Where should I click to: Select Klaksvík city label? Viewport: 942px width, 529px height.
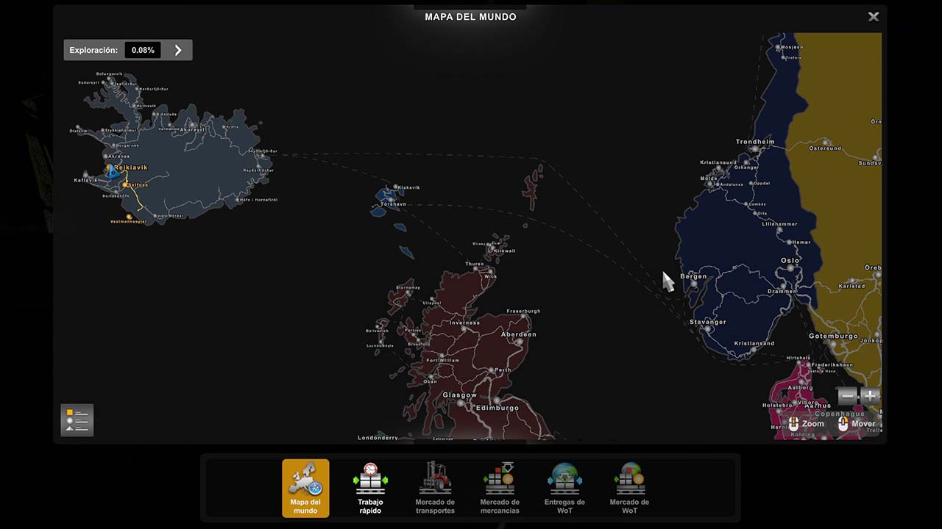pyautogui.click(x=408, y=187)
